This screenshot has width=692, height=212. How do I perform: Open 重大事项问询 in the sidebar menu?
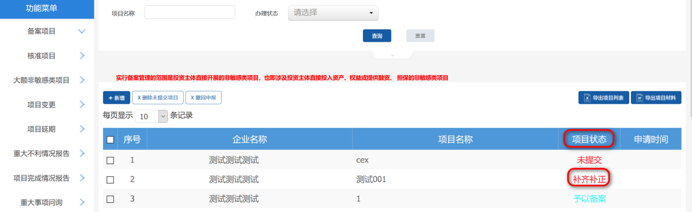tap(41, 202)
